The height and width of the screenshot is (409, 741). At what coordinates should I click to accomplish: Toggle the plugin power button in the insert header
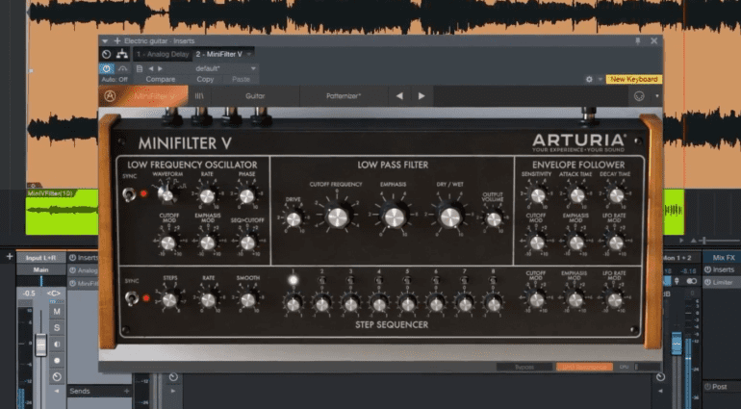(107, 69)
